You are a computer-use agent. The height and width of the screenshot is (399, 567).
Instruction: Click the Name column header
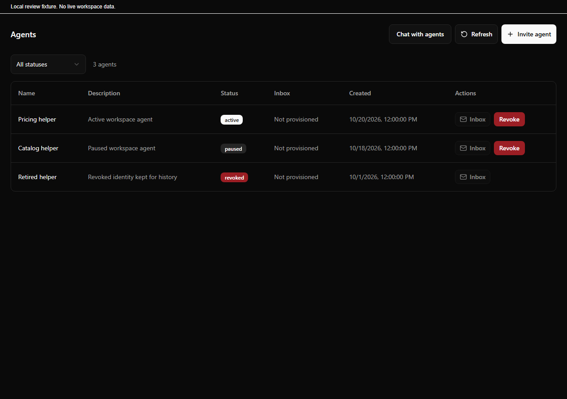click(x=27, y=93)
